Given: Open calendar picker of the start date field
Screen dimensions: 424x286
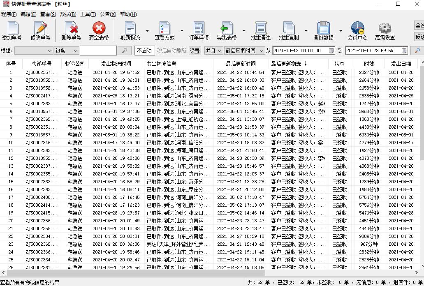Looking at the screenshot, I should pyautogui.click(x=331, y=51).
